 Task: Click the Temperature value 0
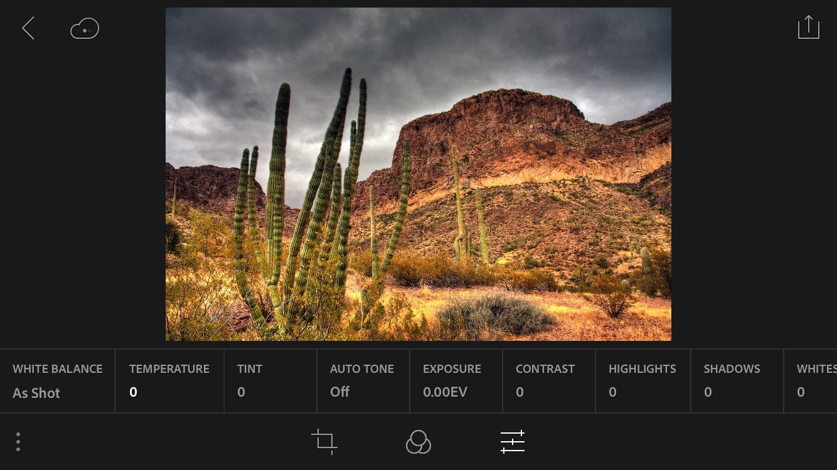[x=133, y=392]
